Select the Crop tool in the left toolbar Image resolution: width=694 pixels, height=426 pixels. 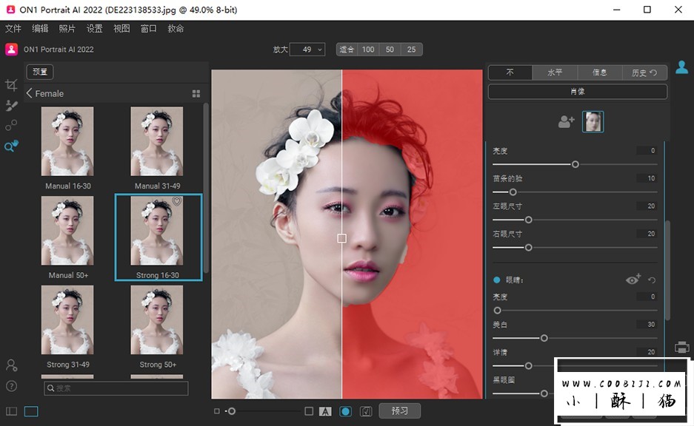point(11,85)
